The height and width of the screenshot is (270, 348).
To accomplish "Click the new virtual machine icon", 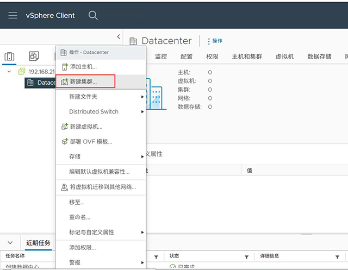I will (65, 127).
